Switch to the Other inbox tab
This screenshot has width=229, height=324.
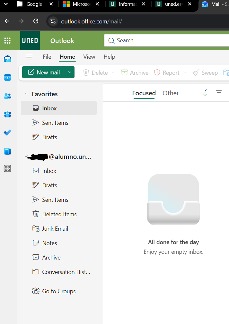pos(171,93)
